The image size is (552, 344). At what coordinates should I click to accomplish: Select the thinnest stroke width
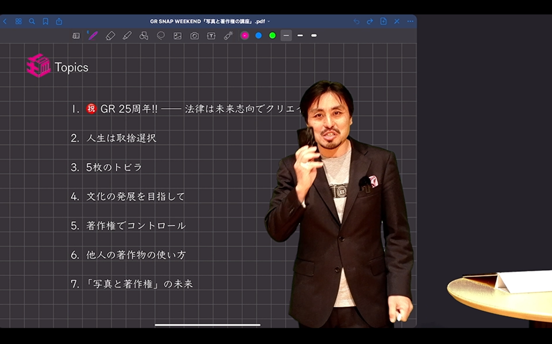286,36
